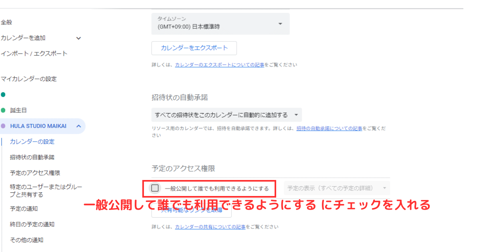The image size is (481, 252).
Task: Select 全般 in the sidebar
Action: pyautogui.click(x=7, y=22)
